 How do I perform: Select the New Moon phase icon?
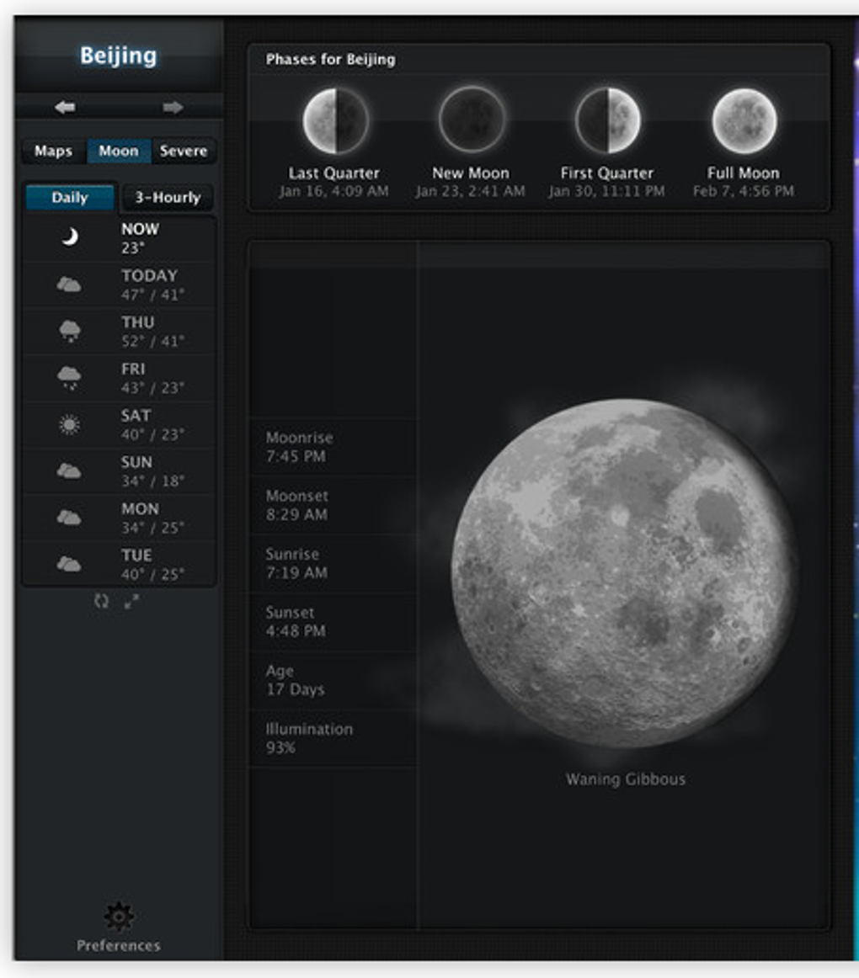[472, 120]
